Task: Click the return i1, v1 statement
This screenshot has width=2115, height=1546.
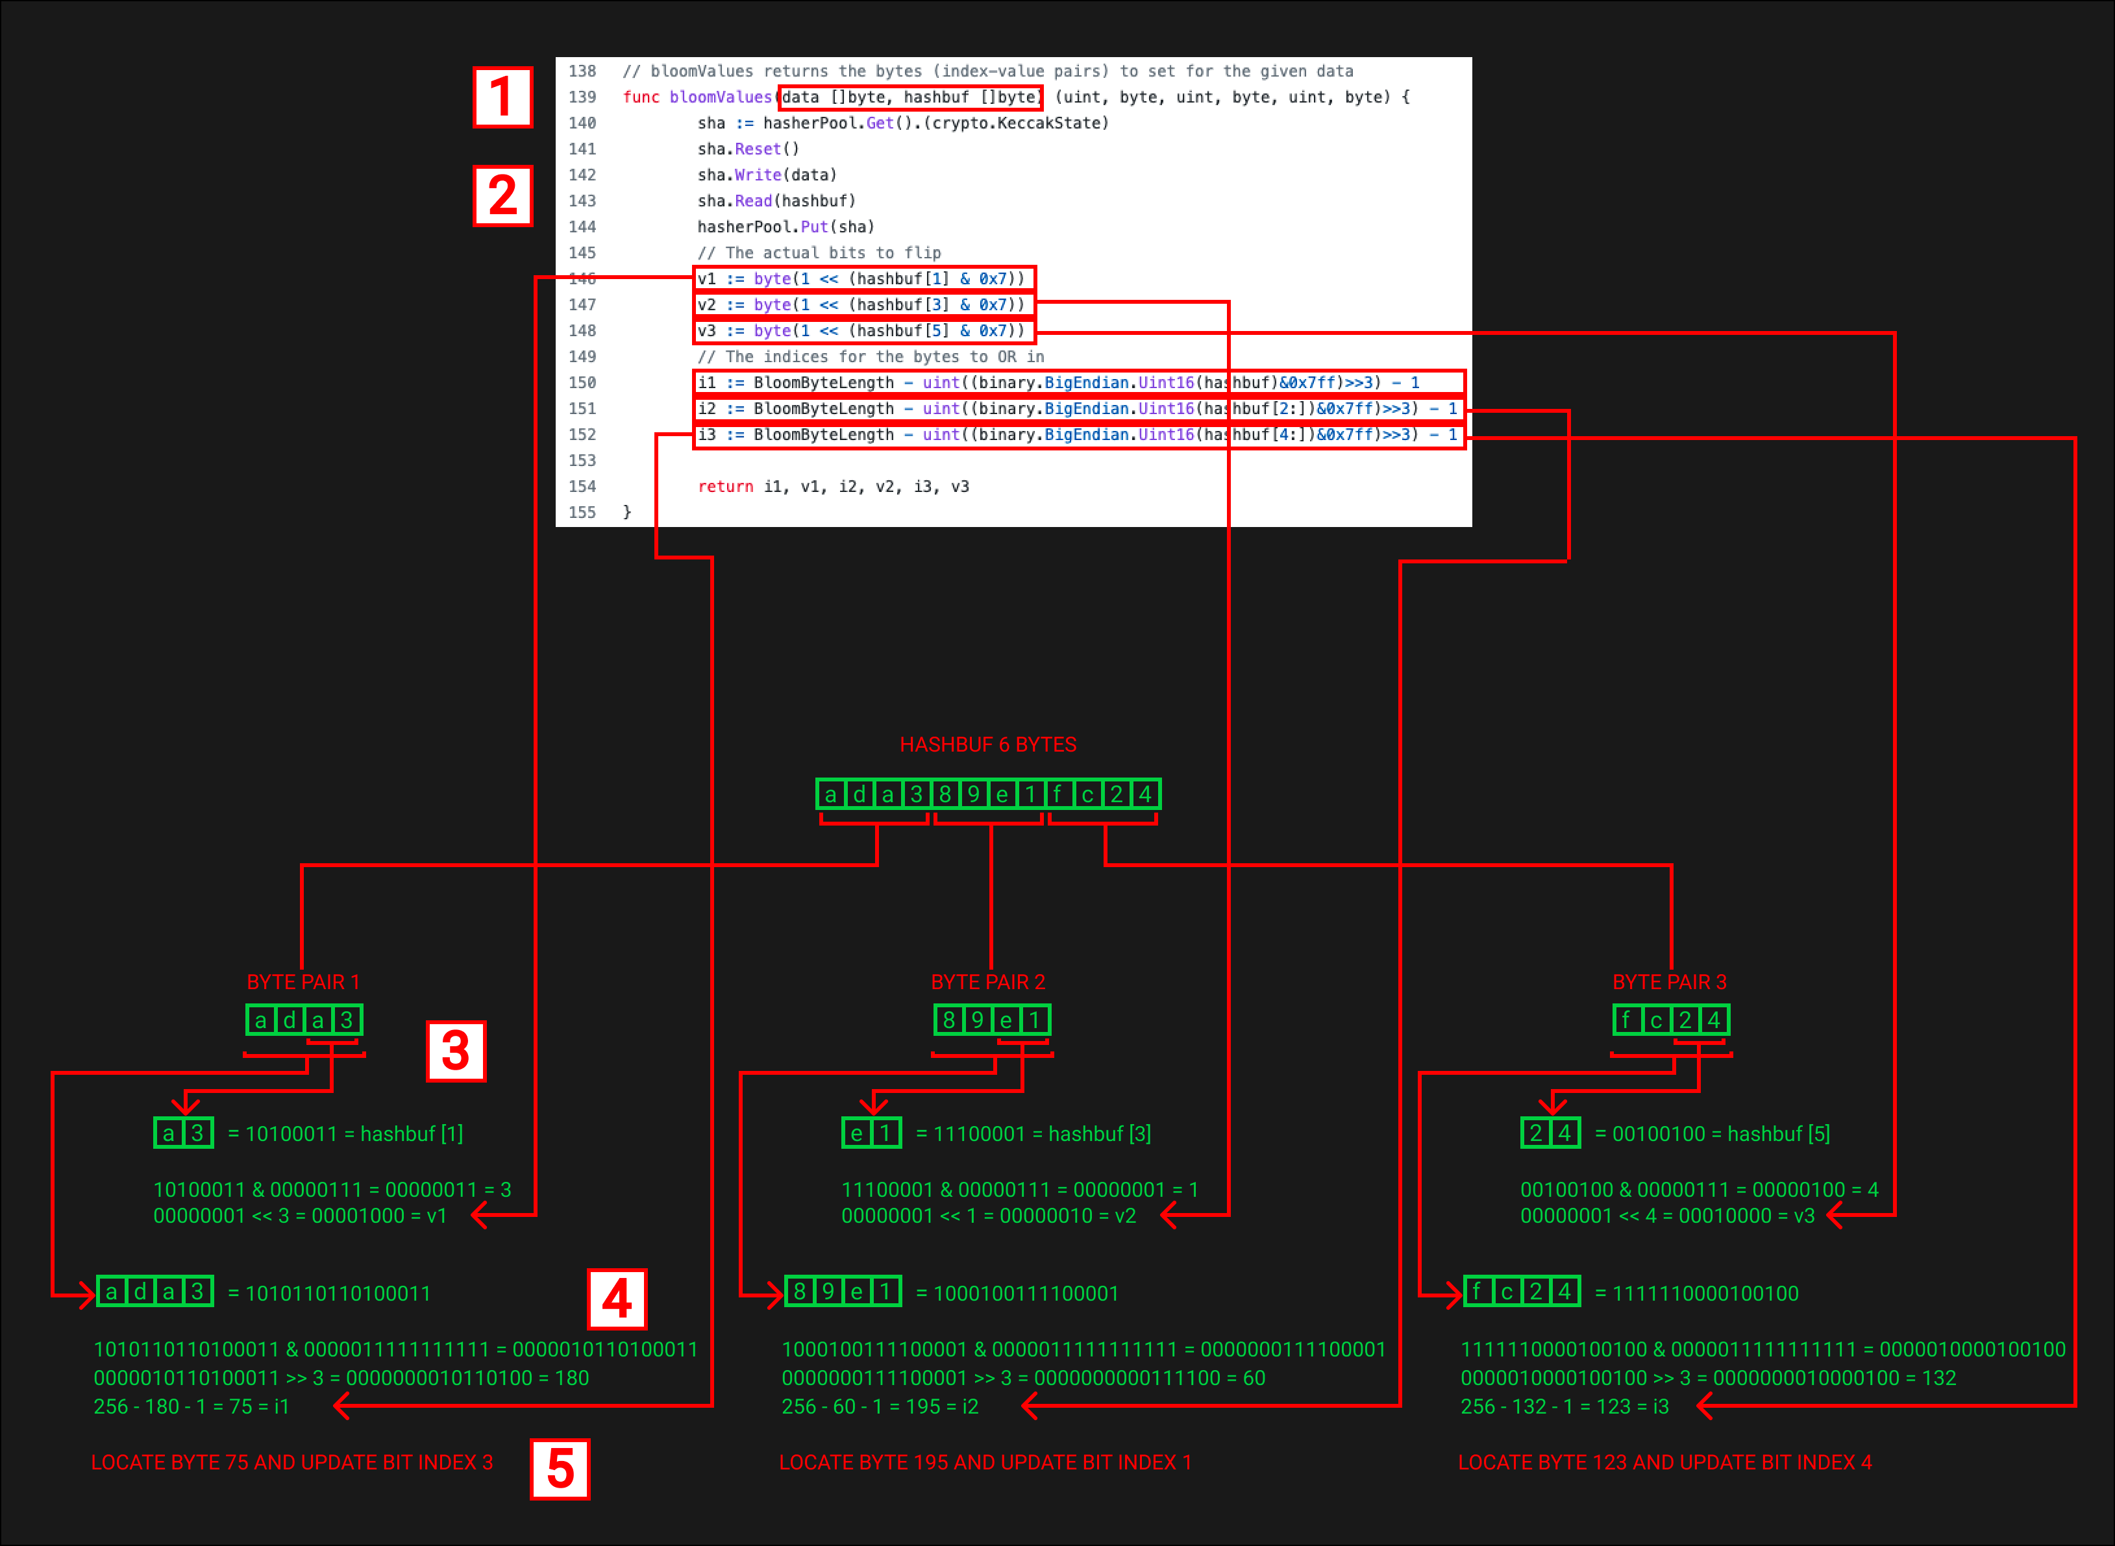Action: click(833, 487)
